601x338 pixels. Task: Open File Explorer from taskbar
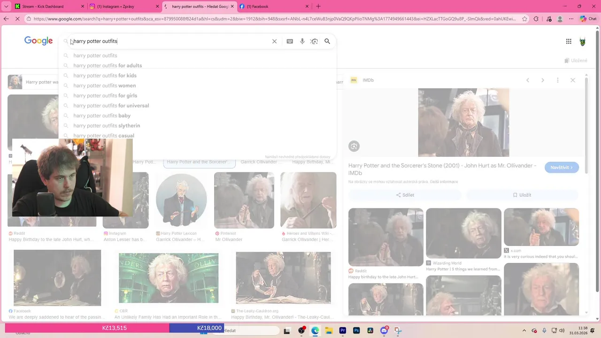click(x=329, y=330)
